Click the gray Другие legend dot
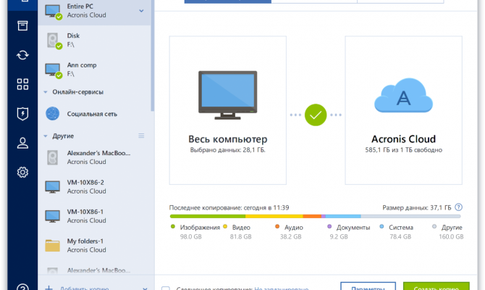 coord(434,227)
